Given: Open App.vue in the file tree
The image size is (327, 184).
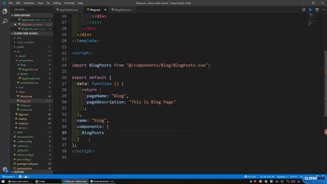Looking at the screenshot, I should click(x=23, y=114).
